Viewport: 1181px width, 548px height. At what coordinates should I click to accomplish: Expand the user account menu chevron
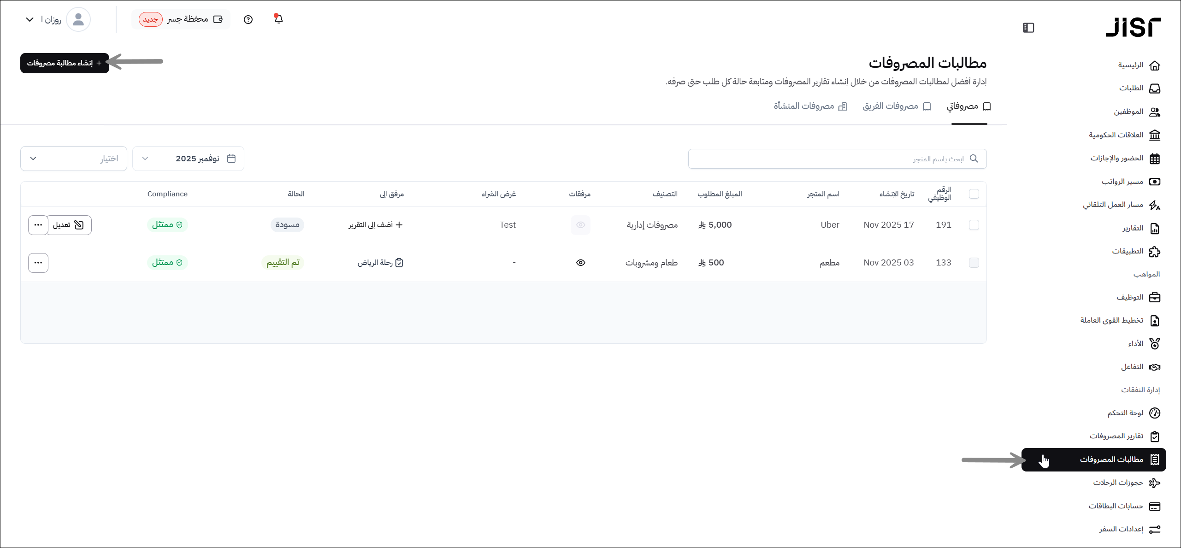30,19
